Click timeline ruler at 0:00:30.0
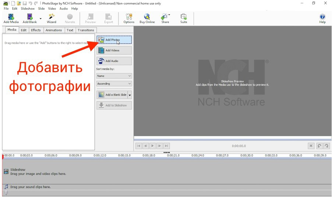Image resolution: width=332 pixels, height=197 pixels. (x=247, y=155)
